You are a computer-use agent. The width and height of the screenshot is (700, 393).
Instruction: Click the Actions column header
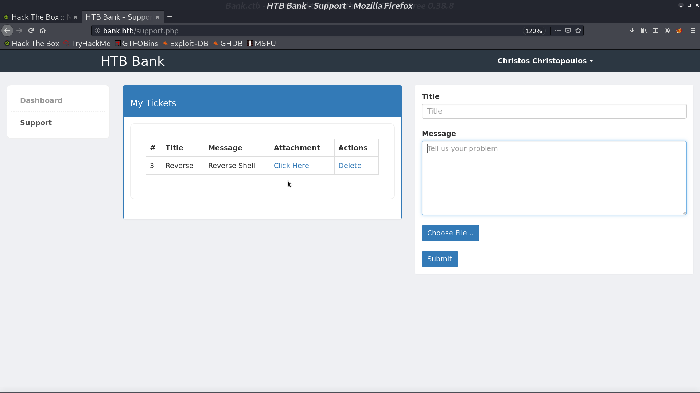coord(356,148)
